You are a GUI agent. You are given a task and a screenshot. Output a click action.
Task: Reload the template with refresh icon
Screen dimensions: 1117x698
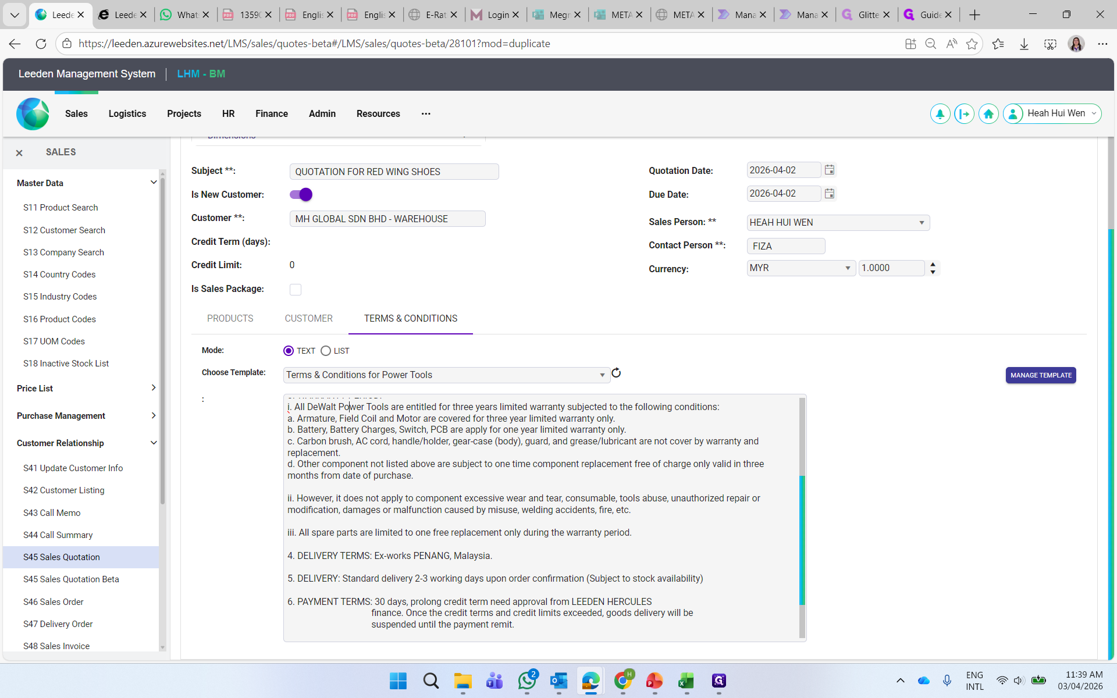pos(616,373)
